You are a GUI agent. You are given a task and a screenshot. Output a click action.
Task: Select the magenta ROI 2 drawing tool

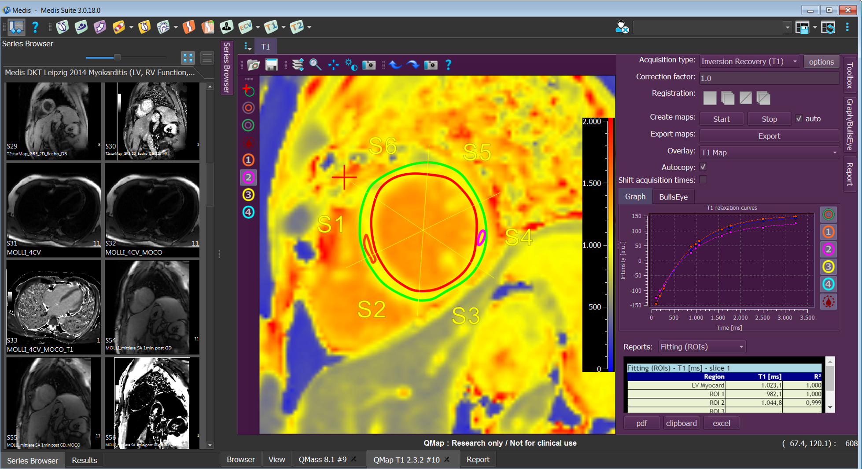(x=248, y=178)
